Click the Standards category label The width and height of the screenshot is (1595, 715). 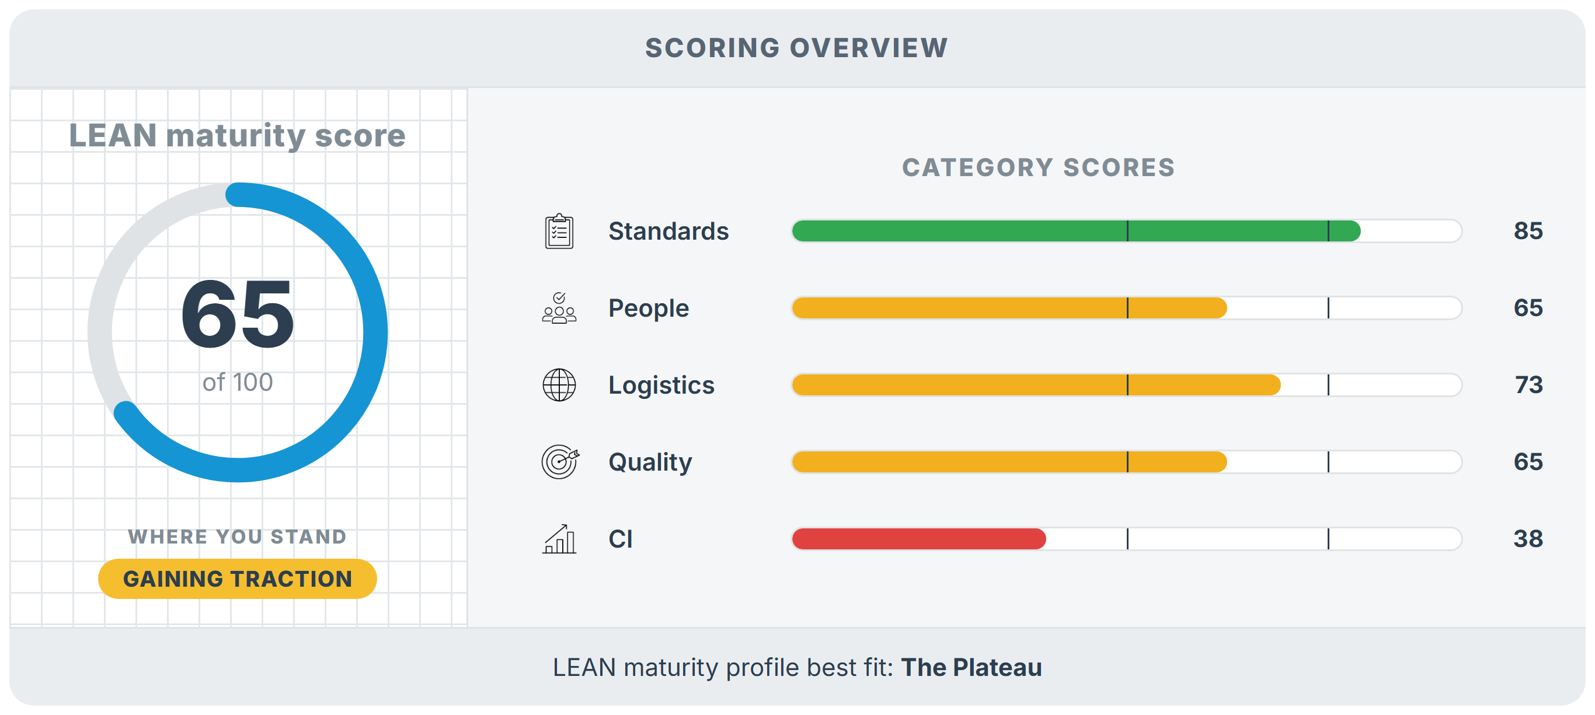click(x=668, y=231)
